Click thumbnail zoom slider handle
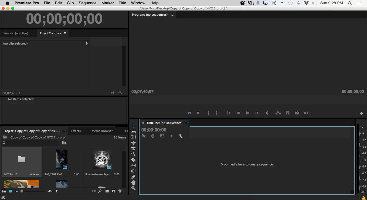This screenshot has height=200, width=367. tap(22, 191)
